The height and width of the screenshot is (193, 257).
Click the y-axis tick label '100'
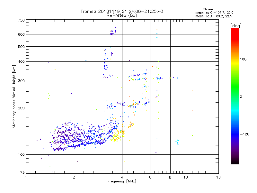(21, 154)
